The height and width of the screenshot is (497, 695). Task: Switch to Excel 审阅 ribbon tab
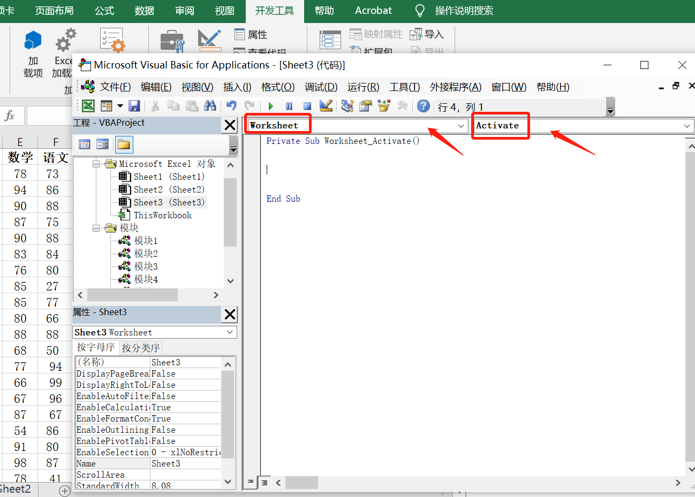pyautogui.click(x=185, y=11)
